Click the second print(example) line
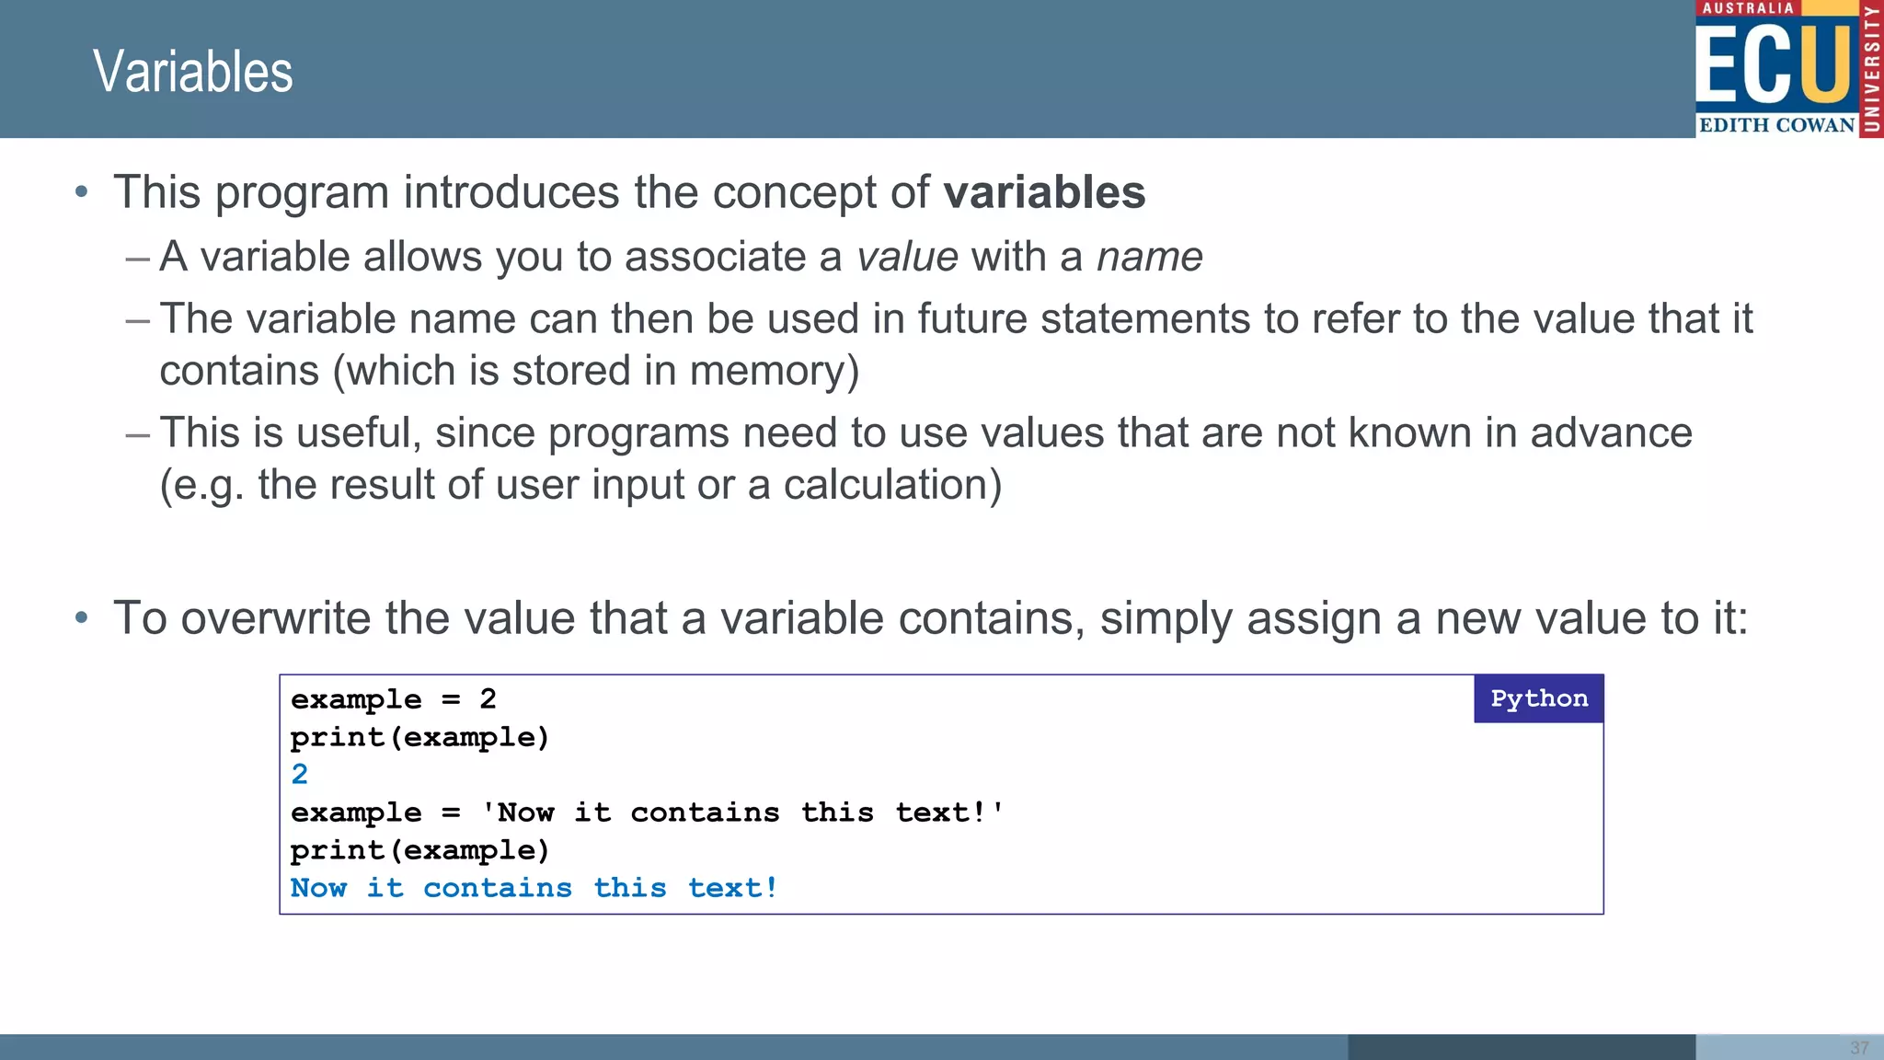 click(x=419, y=850)
